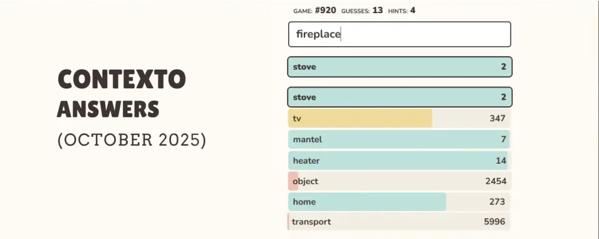Click the rank number 347
Screen dimensions: 599x239
[x=497, y=118]
